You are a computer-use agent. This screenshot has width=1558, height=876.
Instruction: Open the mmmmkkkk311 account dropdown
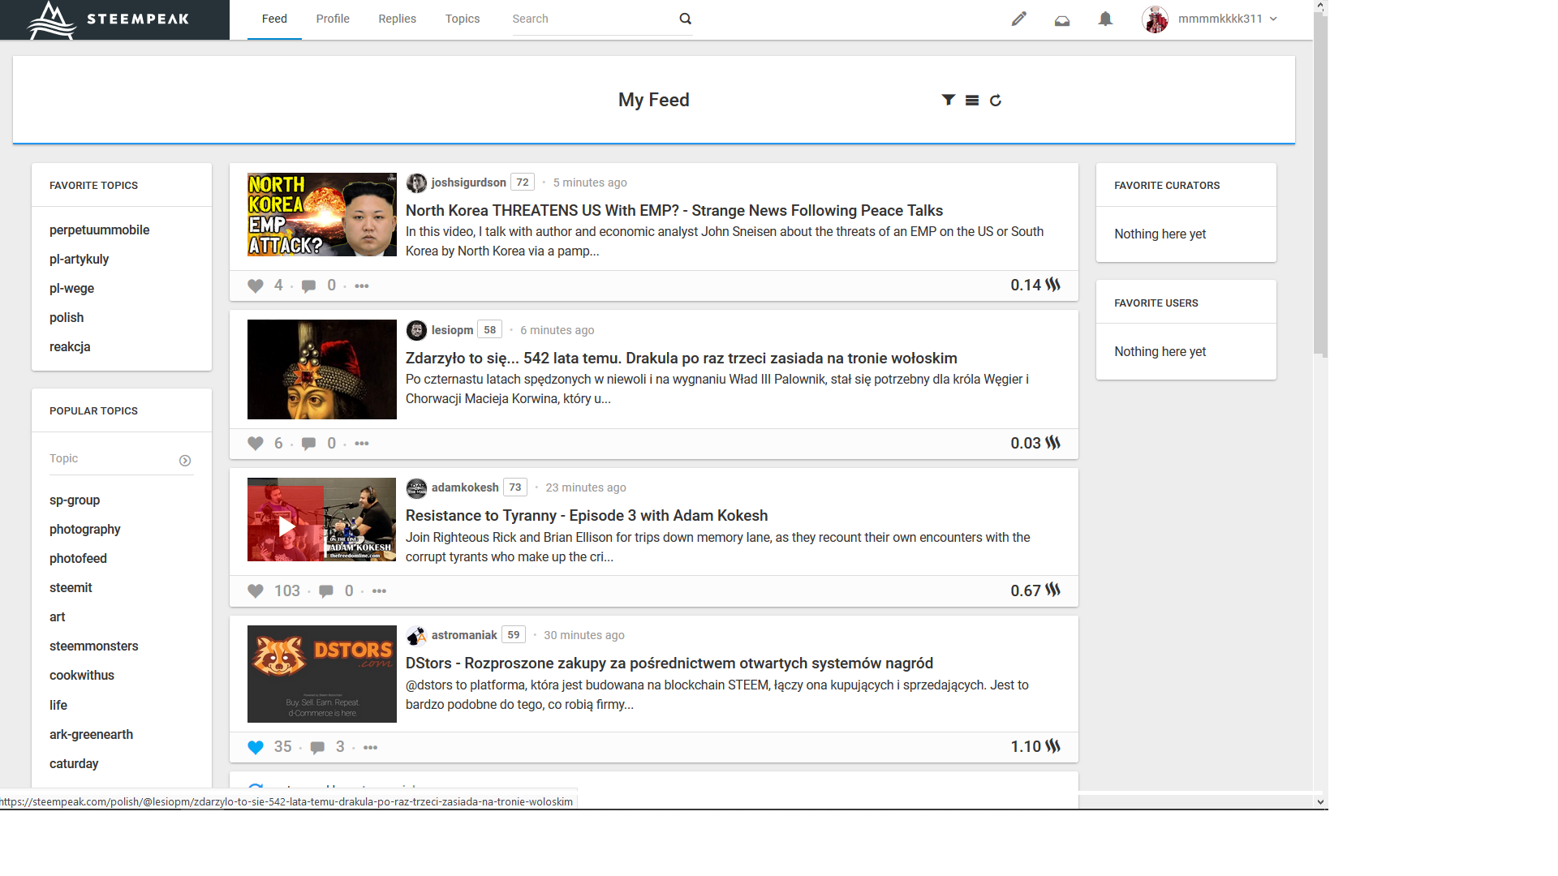coord(1228,19)
